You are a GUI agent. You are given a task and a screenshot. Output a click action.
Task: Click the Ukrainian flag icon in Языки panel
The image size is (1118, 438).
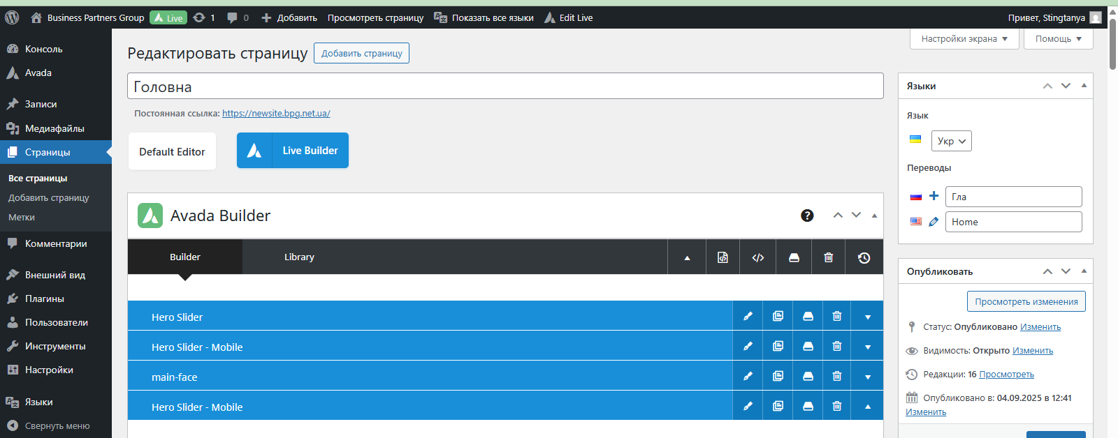click(915, 139)
